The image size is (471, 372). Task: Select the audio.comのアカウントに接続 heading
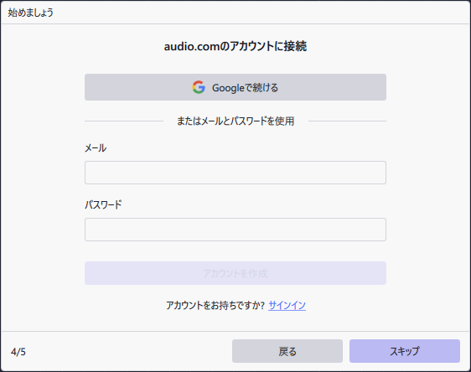pos(235,46)
